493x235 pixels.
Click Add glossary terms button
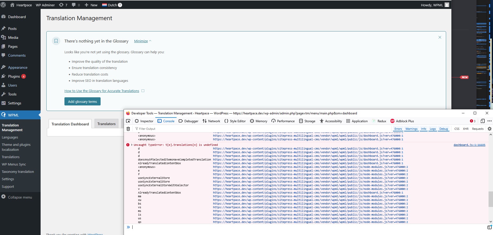point(83,102)
